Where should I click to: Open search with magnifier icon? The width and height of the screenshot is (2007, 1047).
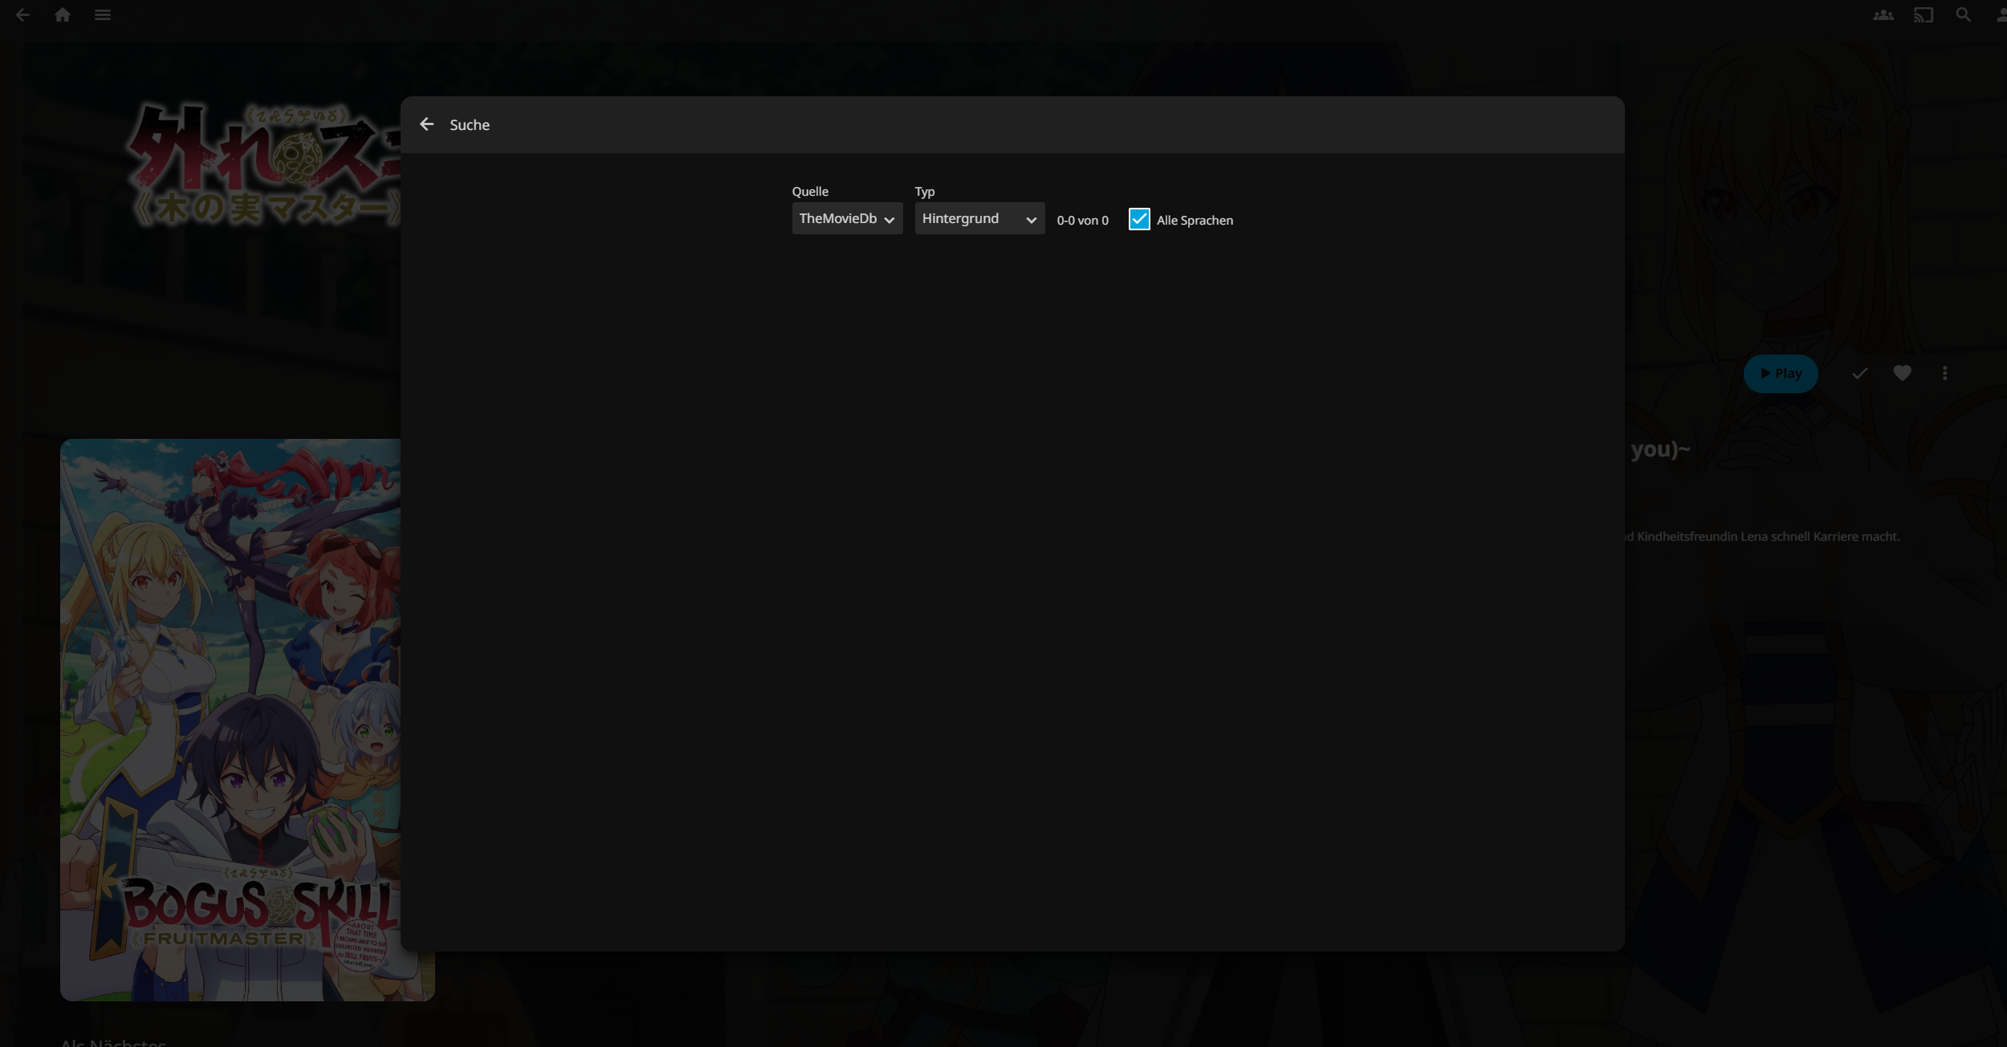(x=1963, y=15)
